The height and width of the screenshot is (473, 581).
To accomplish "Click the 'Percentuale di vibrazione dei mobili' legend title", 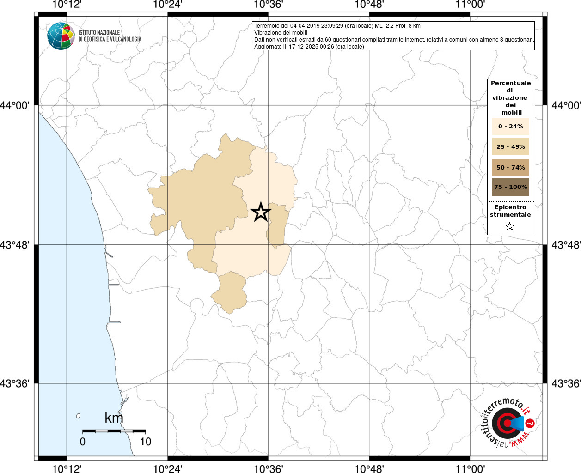I will (x=510, y=97).
